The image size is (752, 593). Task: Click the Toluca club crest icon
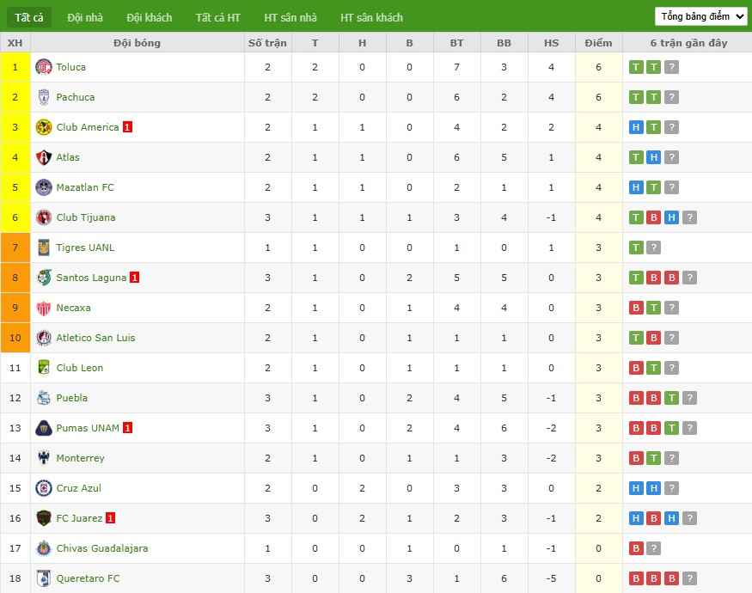tap(44, 67)
